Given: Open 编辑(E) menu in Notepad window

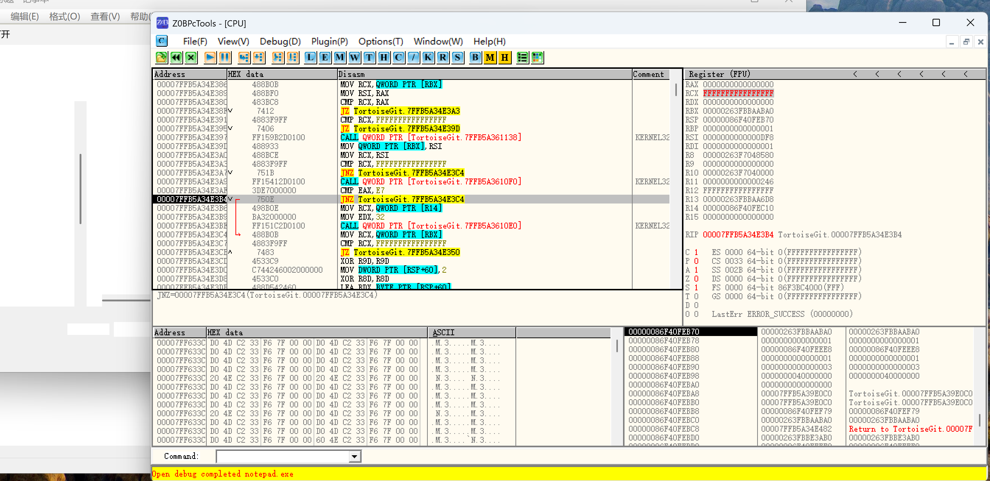Looking at the screenshot, I should click(x=25, y=17).
